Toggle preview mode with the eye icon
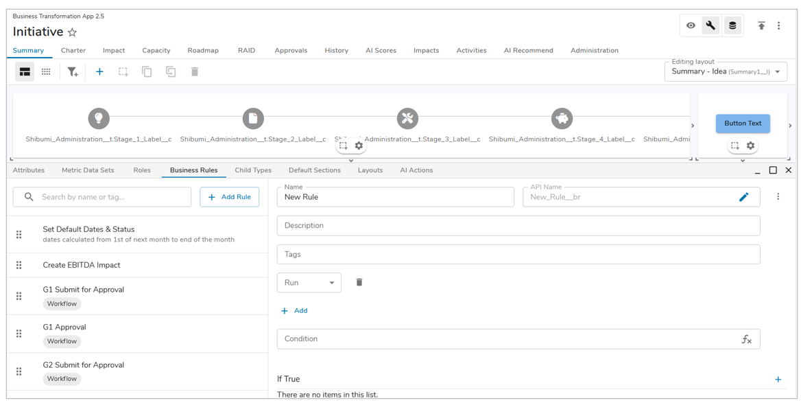The image size is (801, 405). pos(691,25)
